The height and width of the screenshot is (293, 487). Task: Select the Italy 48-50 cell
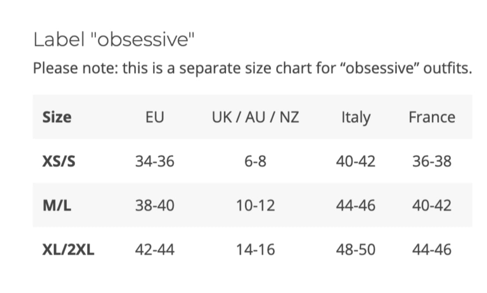[355, 250]
